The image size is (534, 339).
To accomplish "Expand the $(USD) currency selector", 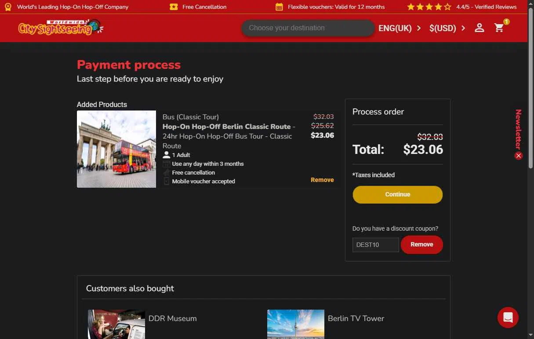I will (447, 28).
